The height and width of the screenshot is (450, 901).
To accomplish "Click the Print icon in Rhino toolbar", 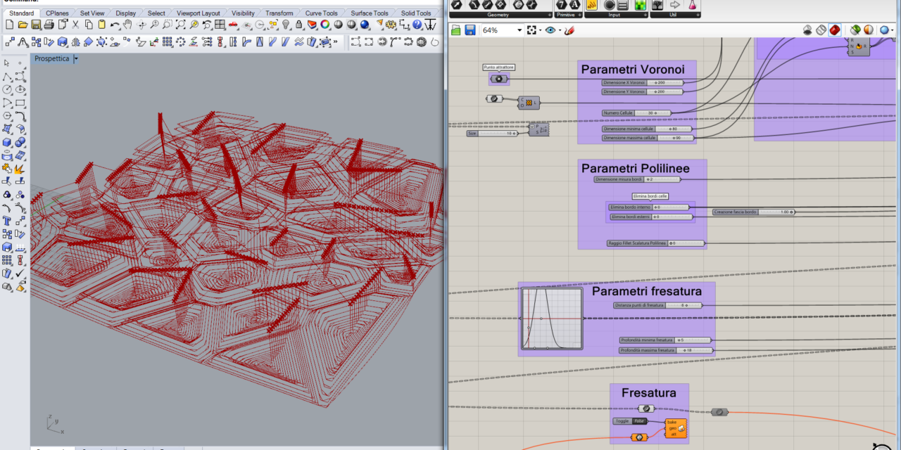I will pos(49,25).
